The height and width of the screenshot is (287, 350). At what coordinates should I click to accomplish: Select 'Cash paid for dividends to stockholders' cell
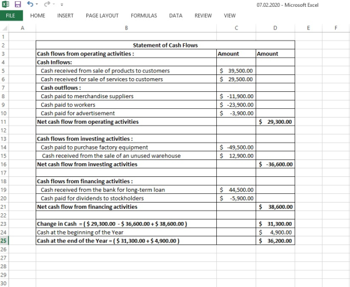point(126,198)
